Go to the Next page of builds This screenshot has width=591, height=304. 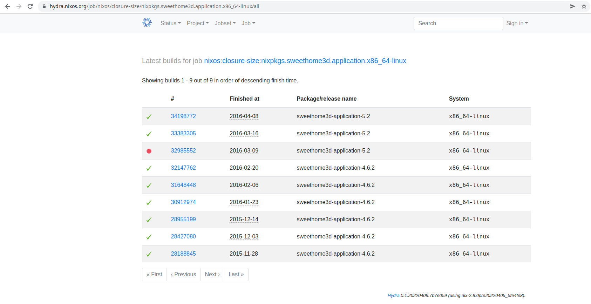pyautogui.click(x=212, y=275)
